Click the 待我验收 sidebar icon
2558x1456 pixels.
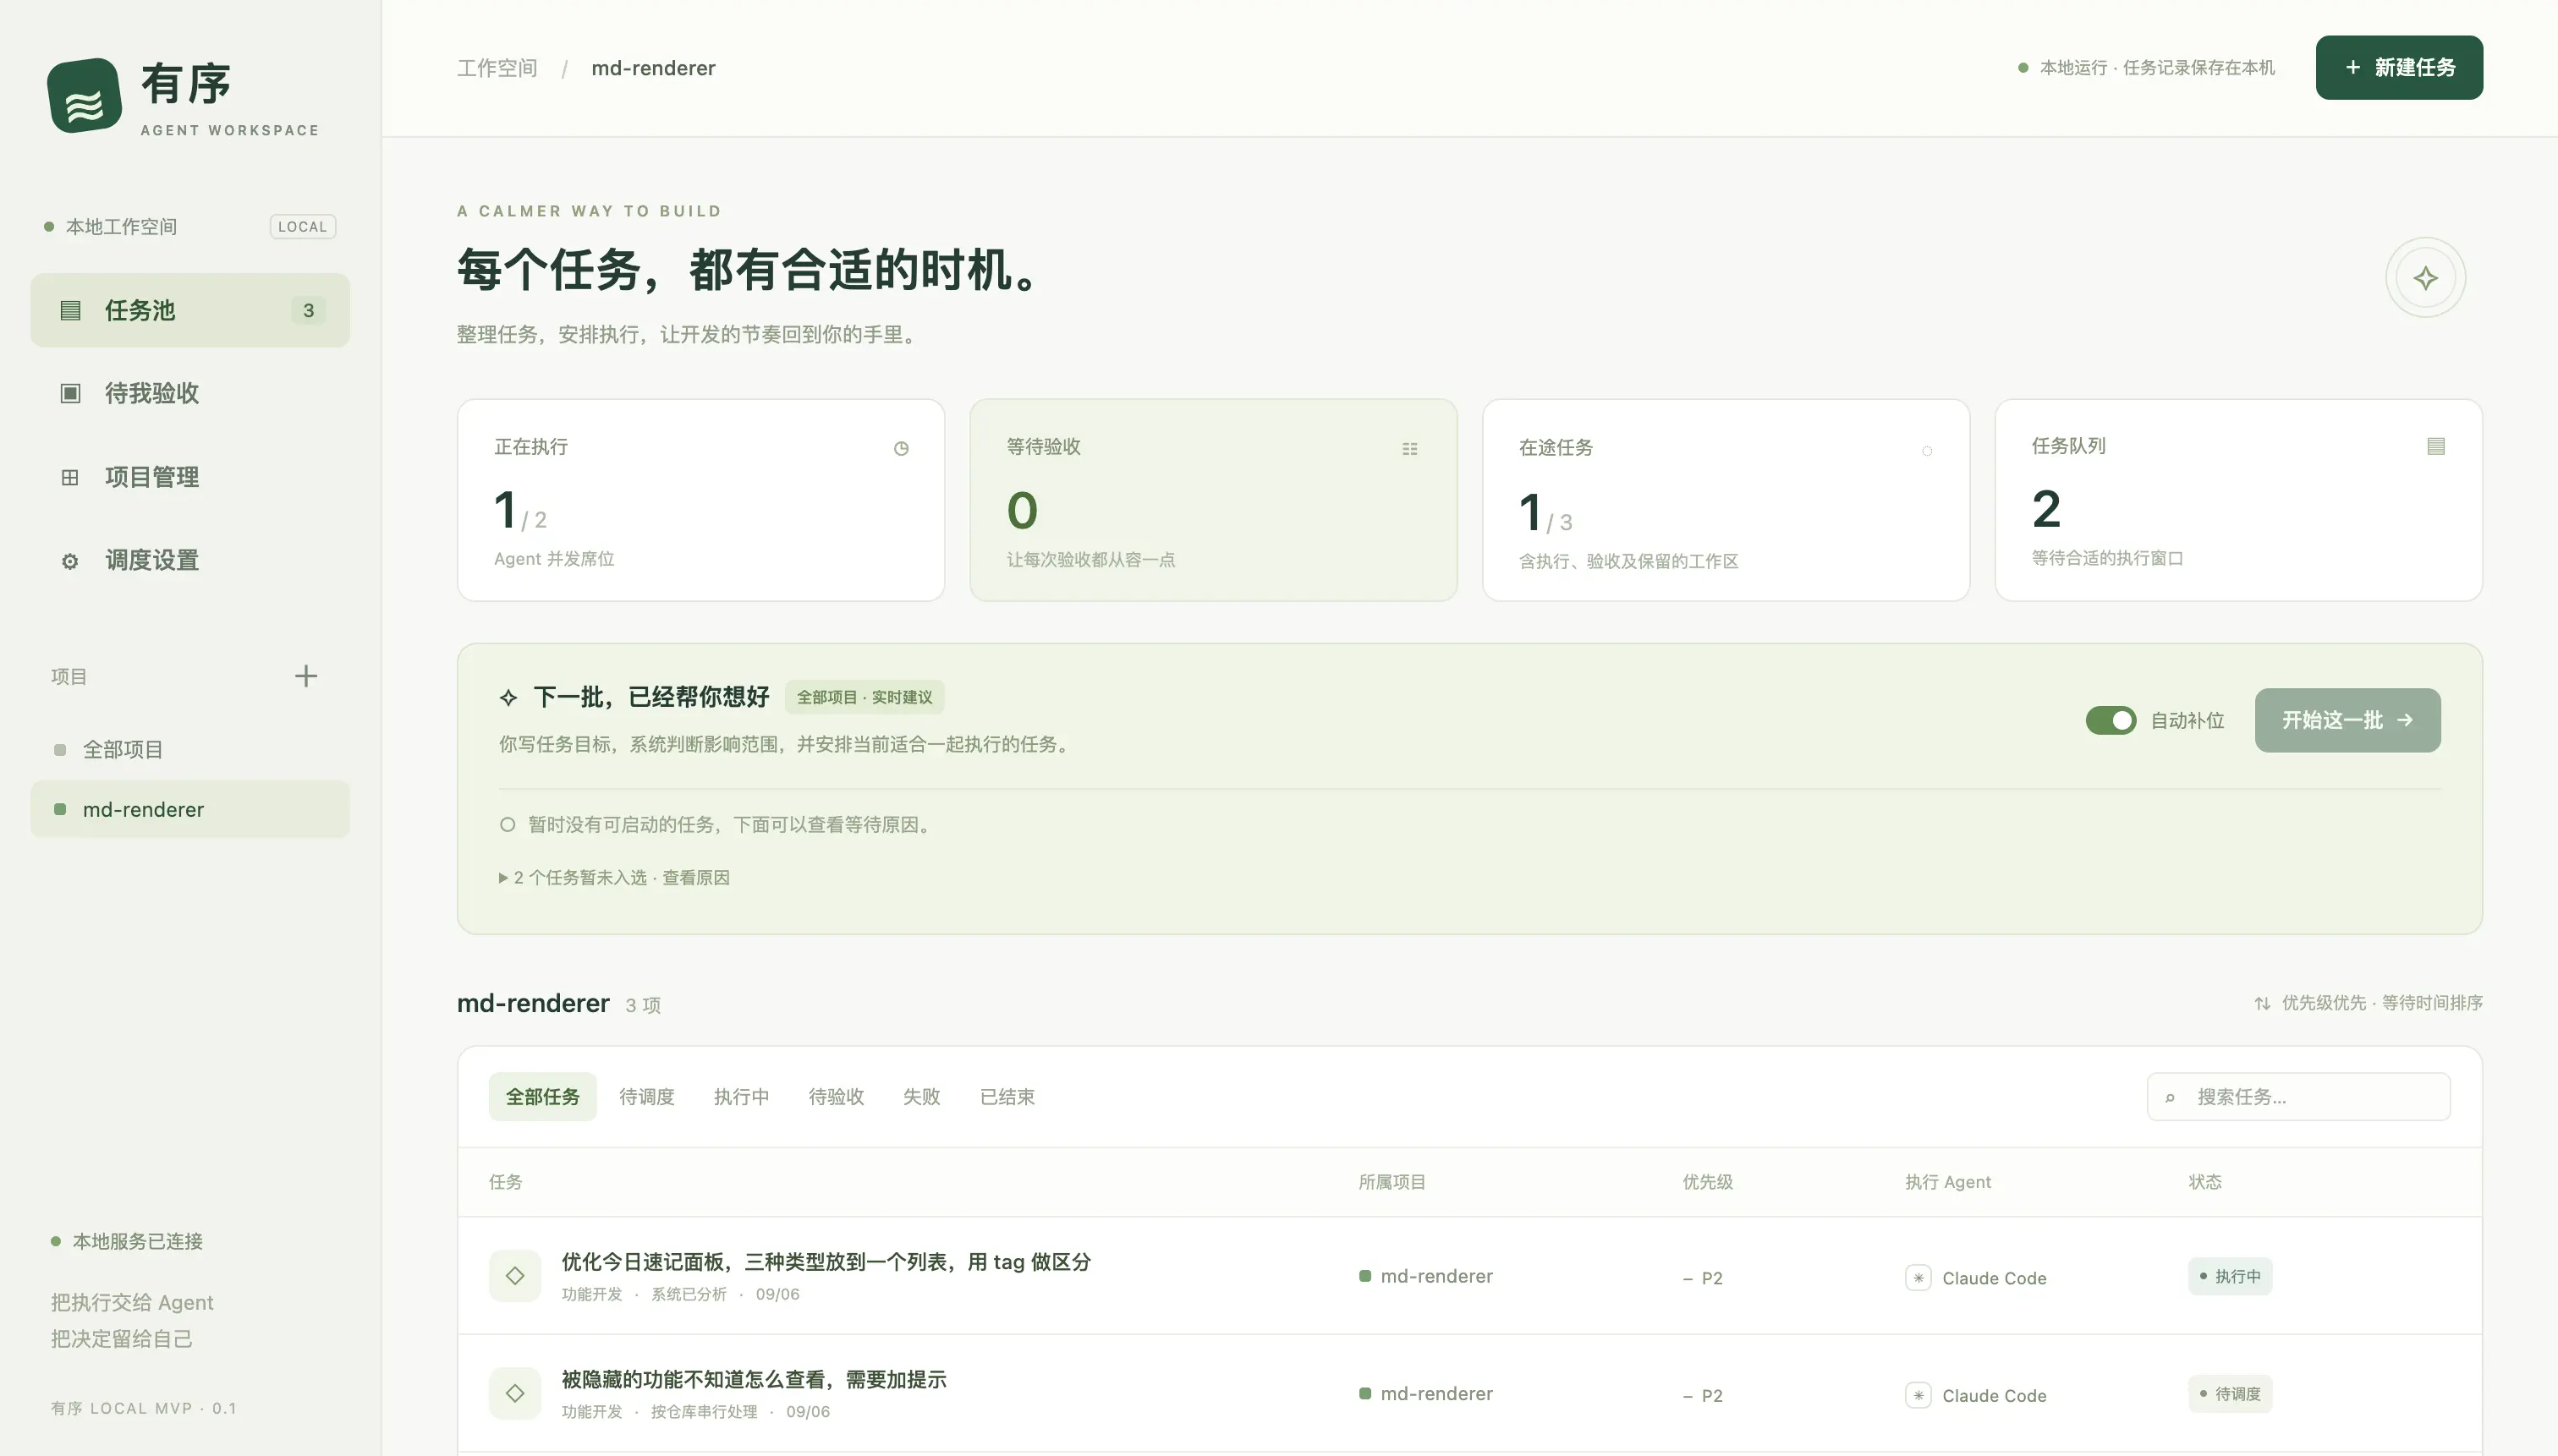pos(70,393)
